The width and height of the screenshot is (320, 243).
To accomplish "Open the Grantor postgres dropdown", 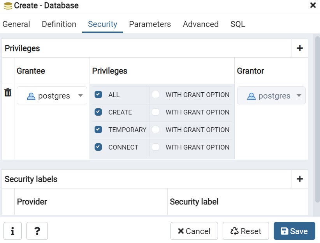I will (271, 96).
